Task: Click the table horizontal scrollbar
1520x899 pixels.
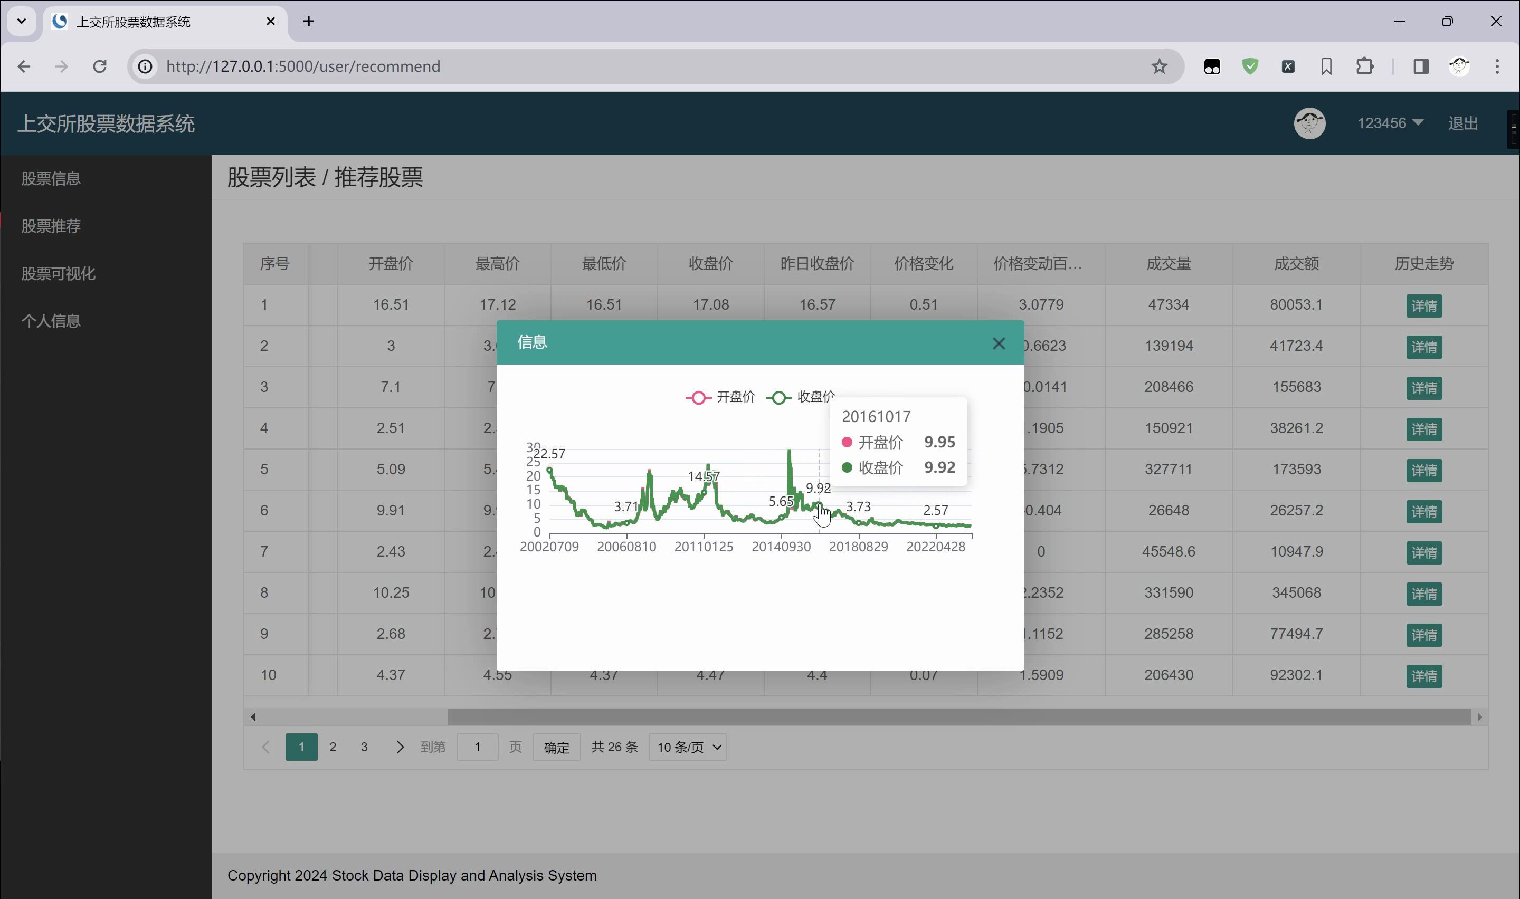Action: tap(958, 716)
